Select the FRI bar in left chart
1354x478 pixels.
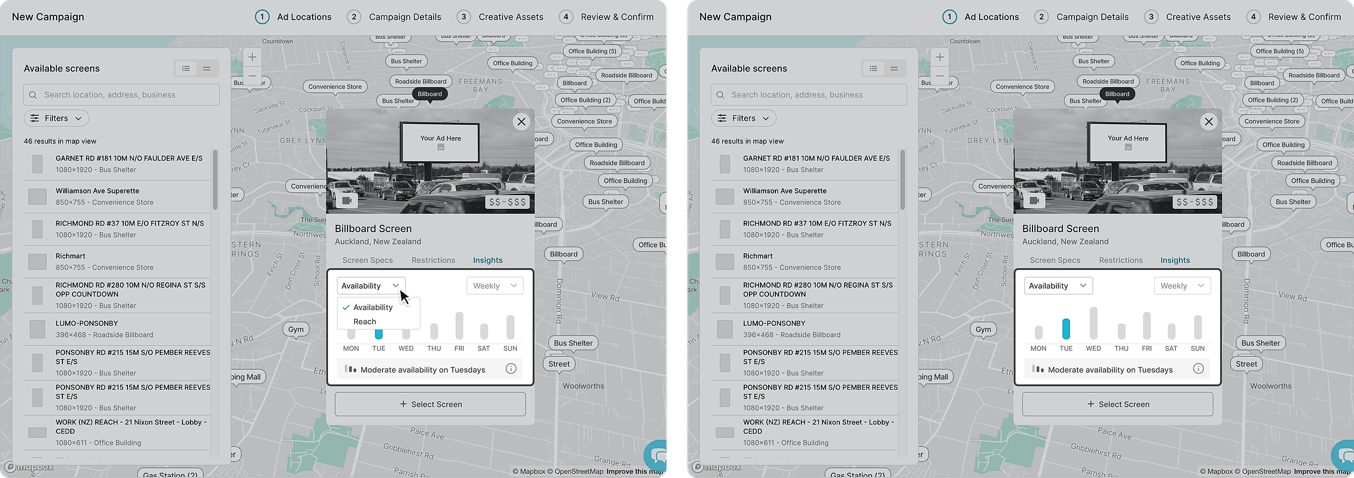coord(459,325)
